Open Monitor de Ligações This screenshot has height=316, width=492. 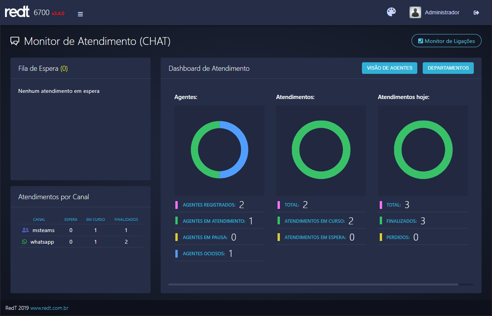tap(446, 41)
